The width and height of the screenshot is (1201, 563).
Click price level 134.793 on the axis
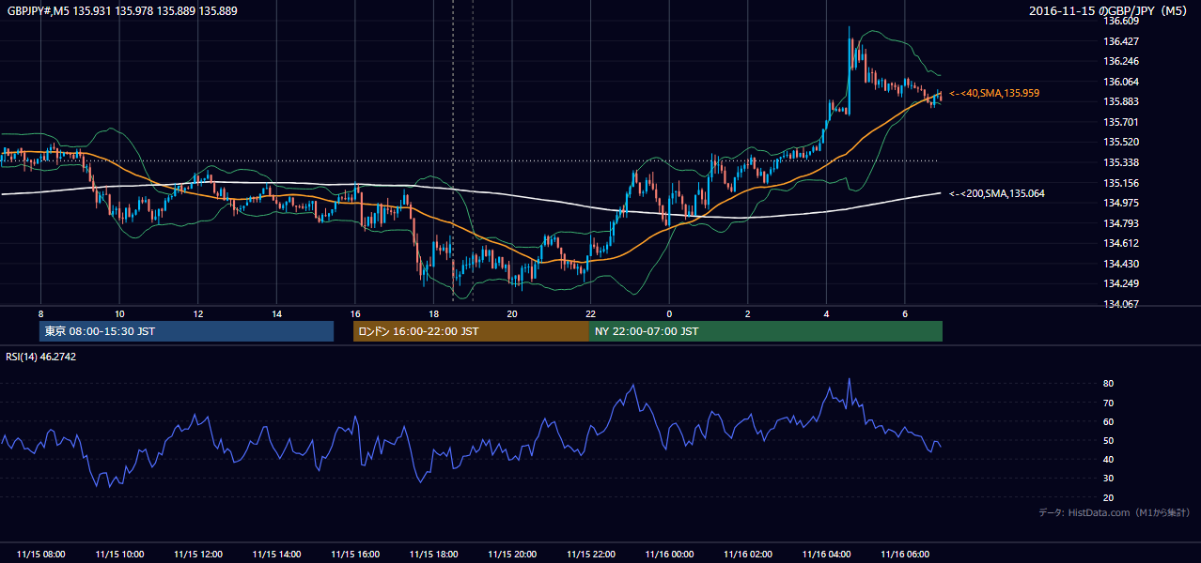coord(1122,223)
